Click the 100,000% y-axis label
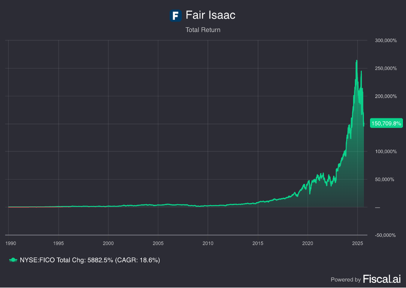The width and height of the screenshot is (406, 288). [x=386, y=151]
